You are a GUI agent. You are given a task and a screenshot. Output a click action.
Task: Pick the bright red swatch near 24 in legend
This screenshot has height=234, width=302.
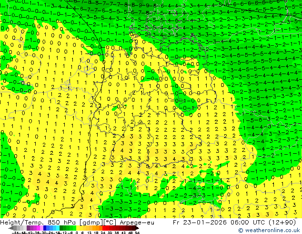[x=104, y=228]
